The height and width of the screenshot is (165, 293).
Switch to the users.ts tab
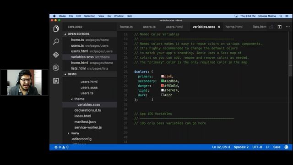149,27
